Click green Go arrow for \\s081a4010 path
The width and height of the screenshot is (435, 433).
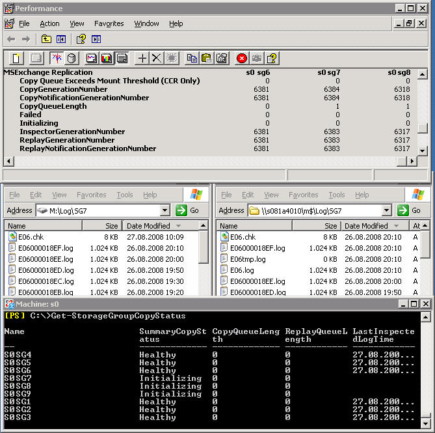click(403, 210)
